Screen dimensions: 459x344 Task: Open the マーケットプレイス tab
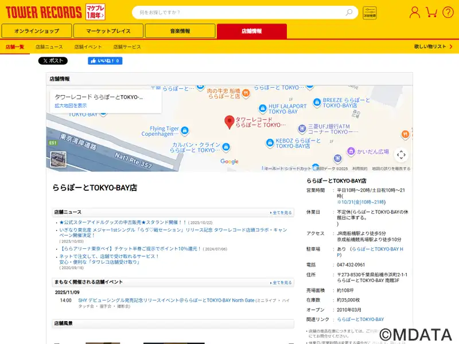108,31
